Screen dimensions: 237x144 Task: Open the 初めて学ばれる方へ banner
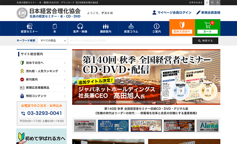point(41,136)
